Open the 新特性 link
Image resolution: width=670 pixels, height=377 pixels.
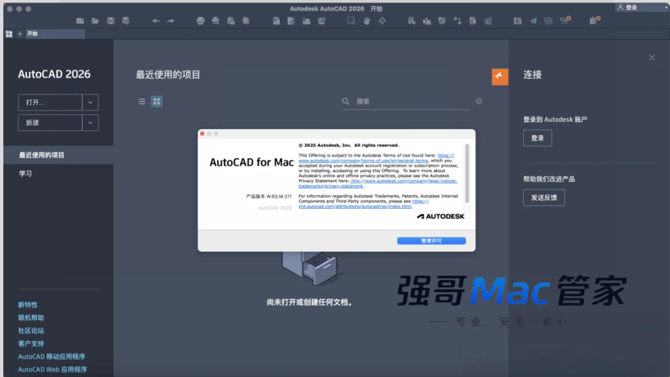pos(28,305)
